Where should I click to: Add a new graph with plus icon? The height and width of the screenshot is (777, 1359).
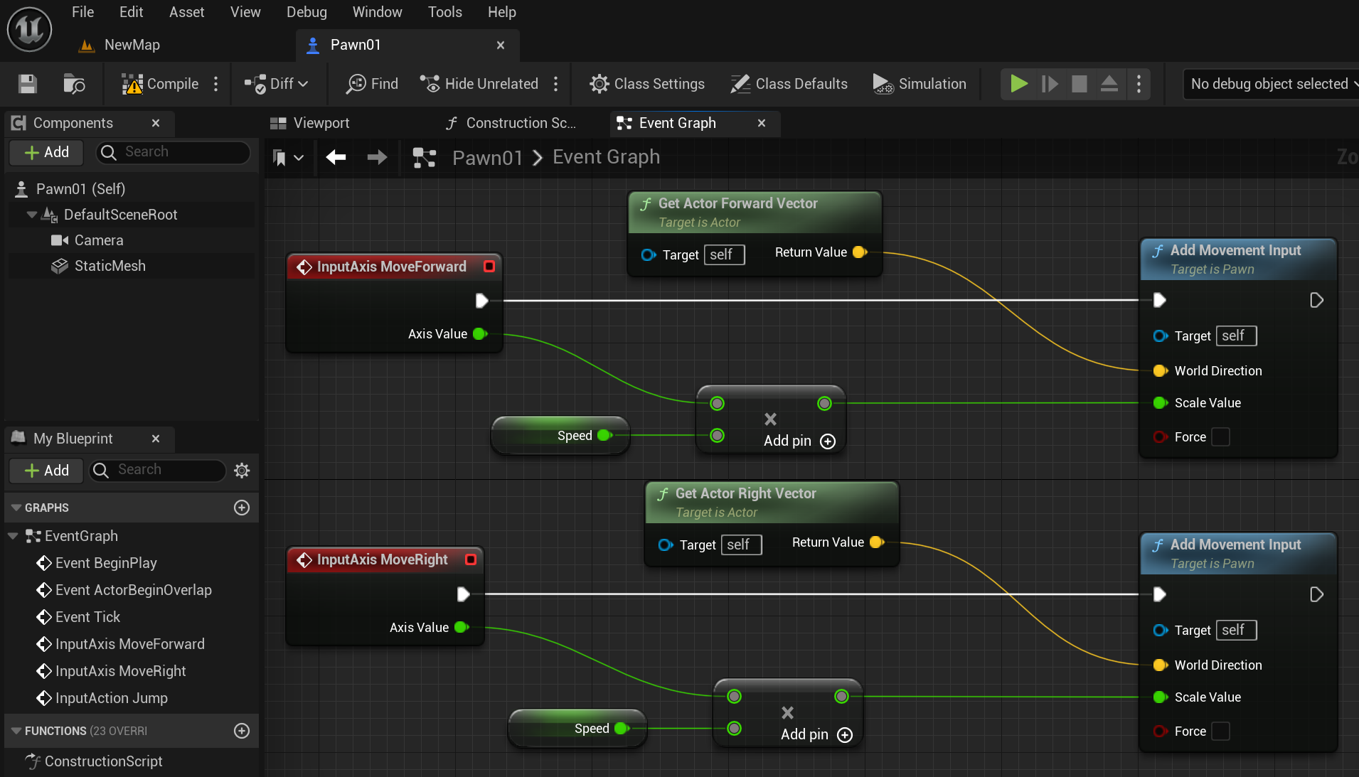tap(242, 508)
